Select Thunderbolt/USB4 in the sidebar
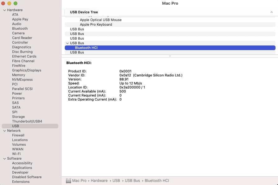The height and width of the screenshot is (185, 278). 27,121
